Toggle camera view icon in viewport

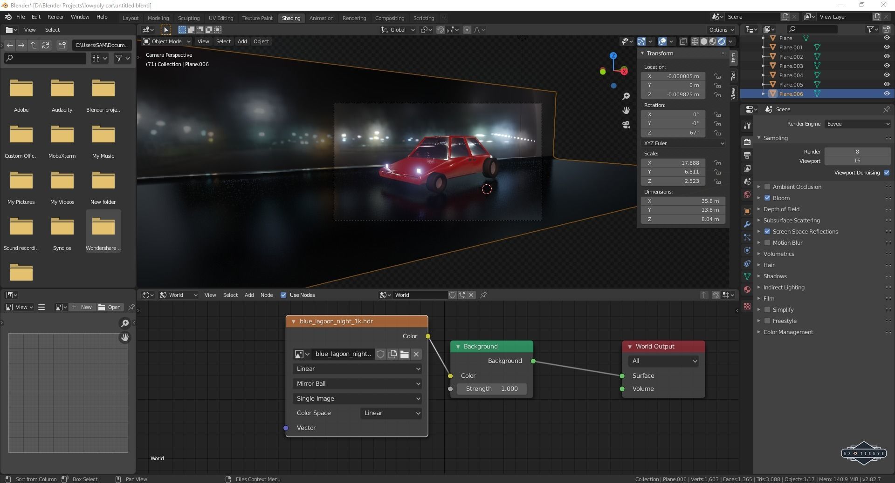point(626,125)
